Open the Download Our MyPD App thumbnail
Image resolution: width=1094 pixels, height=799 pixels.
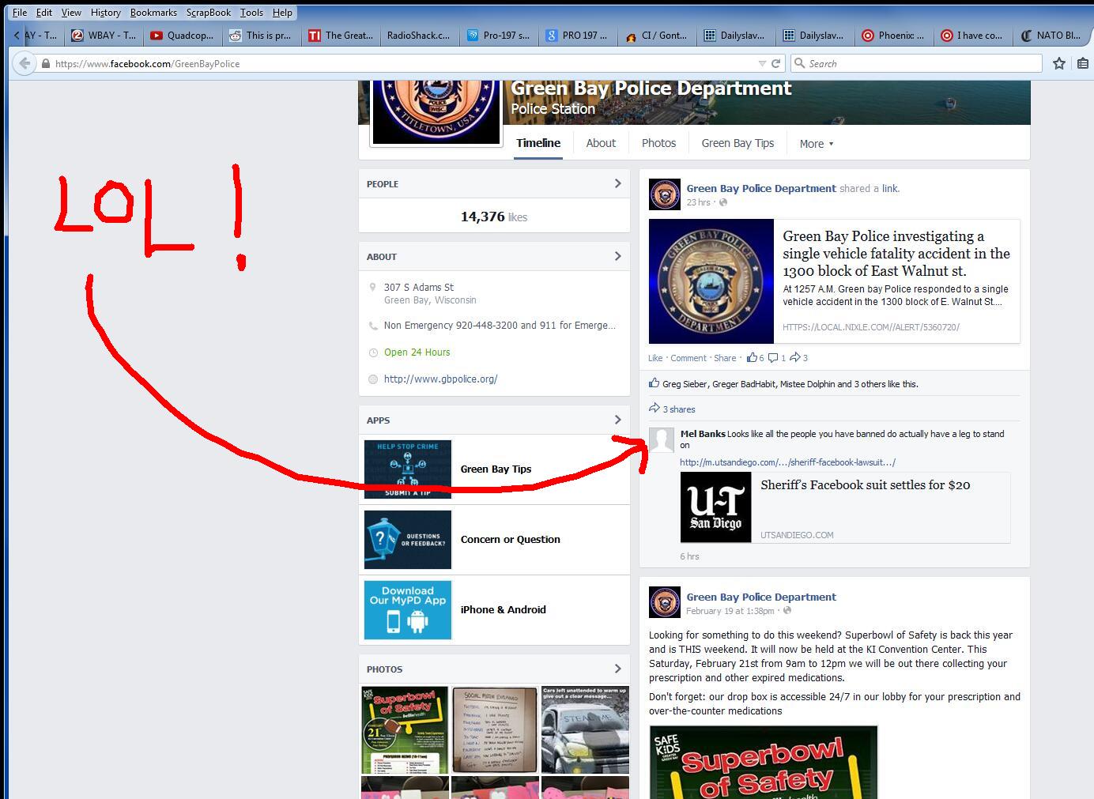[x=408, y=610]
